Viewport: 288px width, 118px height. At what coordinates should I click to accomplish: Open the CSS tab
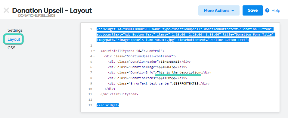pyautogui.click(x=11, y=48)
